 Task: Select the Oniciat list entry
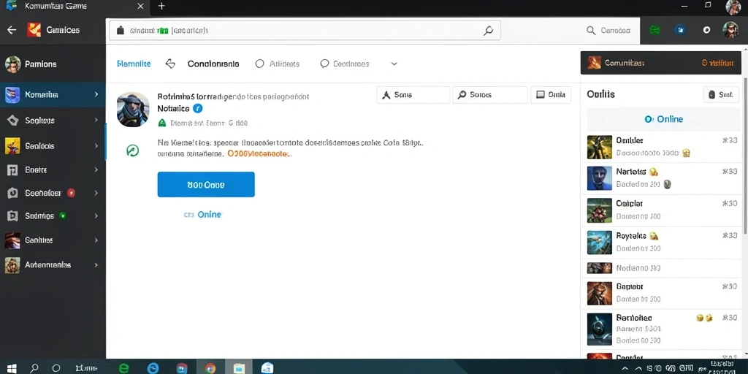(663, 210)
